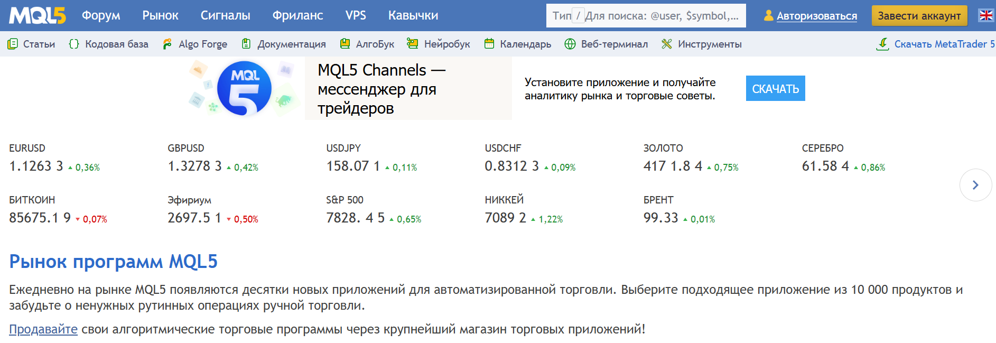This screenshot has width=996, height=343.
Task: Open the ЗОЛОТО quote
Action: (691, 159)
